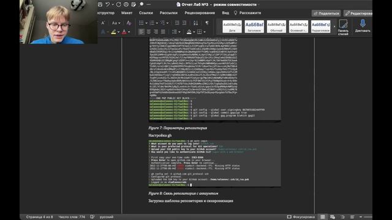Click the Фокусировка mode button
Image resolution: width=392 pixels, height=220 pixels.
click(x=301, y=217)
